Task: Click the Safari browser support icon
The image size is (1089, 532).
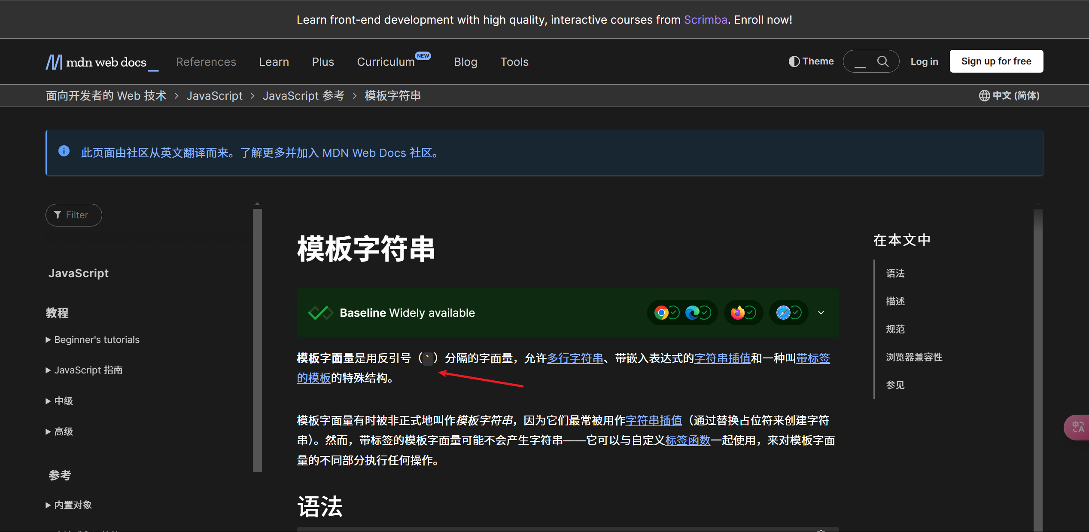Action: tap(783, 313)
